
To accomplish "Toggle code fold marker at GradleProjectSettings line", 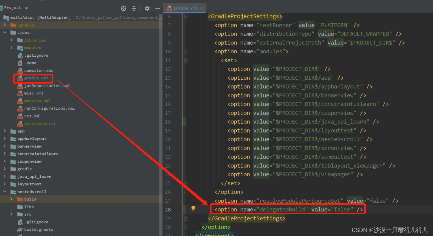I will [186, 16].
